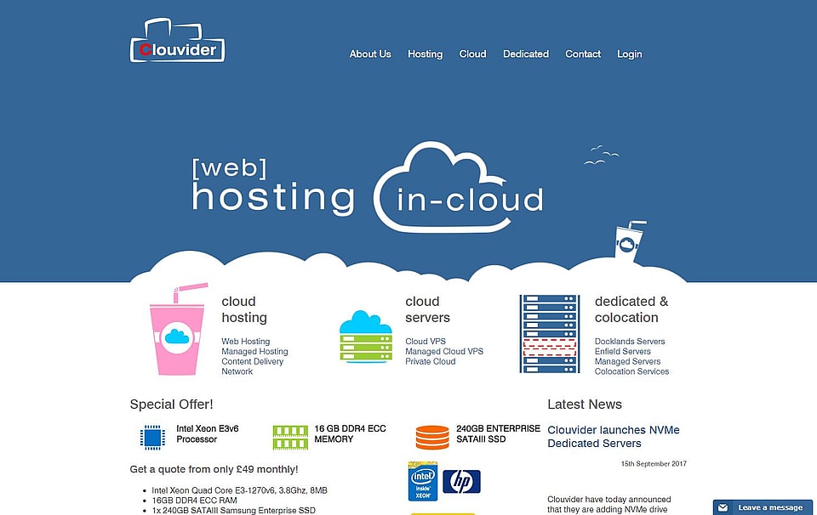Click the Intel Xeon E3v6 Processor text
817x515 pixels.
(x=208, y=434)
